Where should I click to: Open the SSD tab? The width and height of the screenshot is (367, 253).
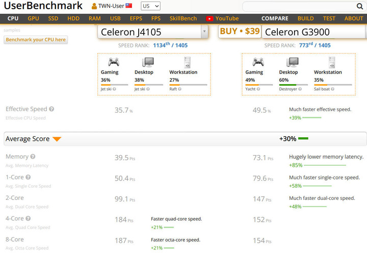53,18
